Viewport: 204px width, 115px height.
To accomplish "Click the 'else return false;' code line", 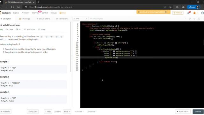I will click(108, 62).
